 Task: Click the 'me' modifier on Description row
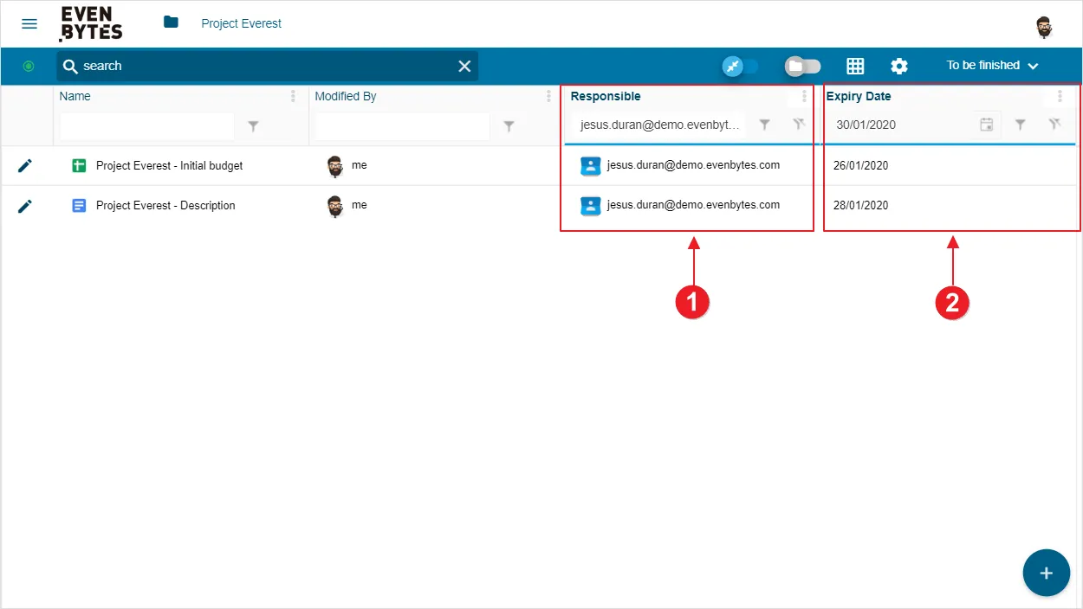click(359, 205)
